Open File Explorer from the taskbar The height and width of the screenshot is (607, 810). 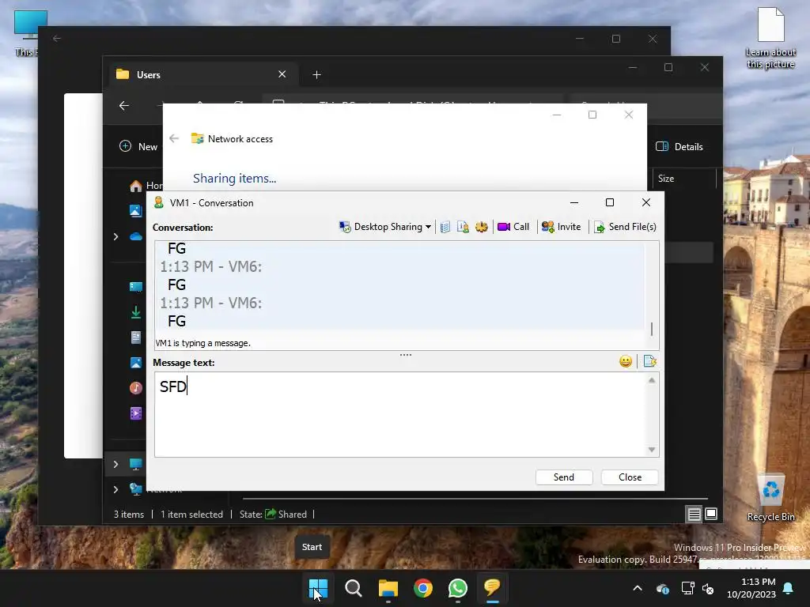[x=388, y=588]
